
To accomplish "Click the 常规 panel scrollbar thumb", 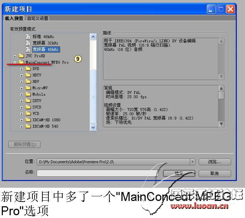I will (x=221, y=95).
